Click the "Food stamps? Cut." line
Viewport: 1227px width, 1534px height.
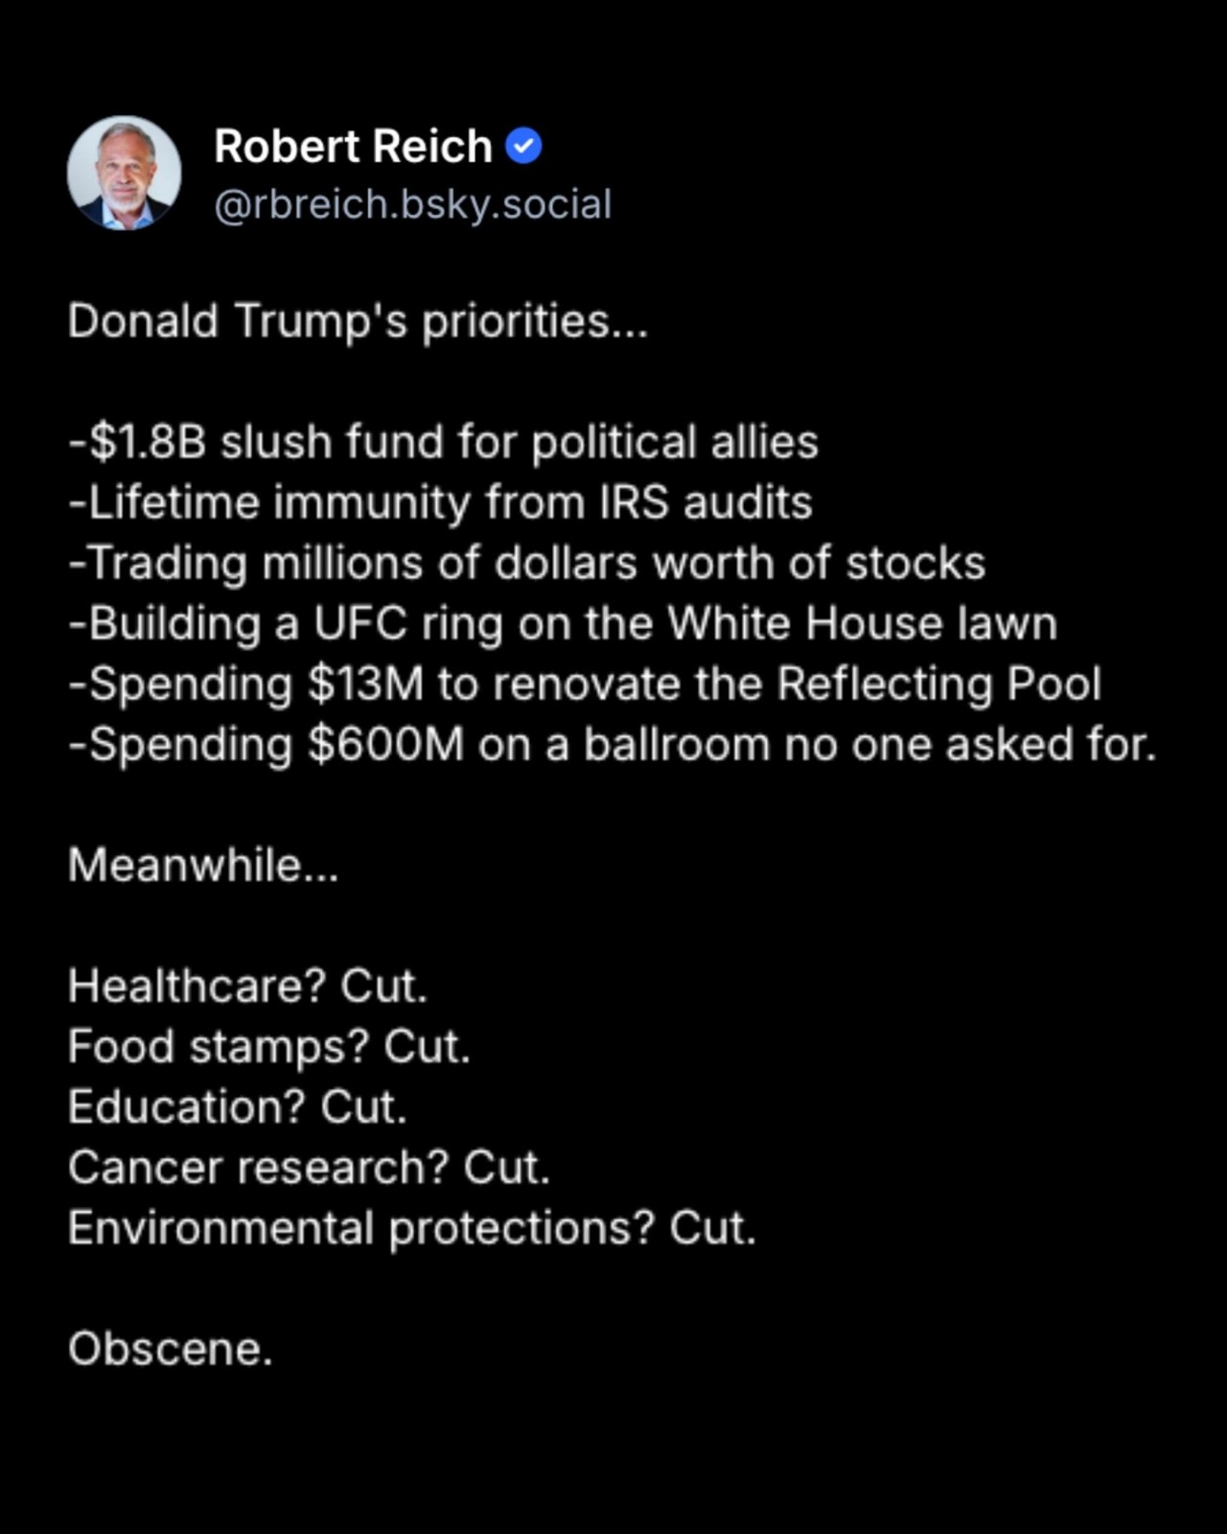point(269,1047)
